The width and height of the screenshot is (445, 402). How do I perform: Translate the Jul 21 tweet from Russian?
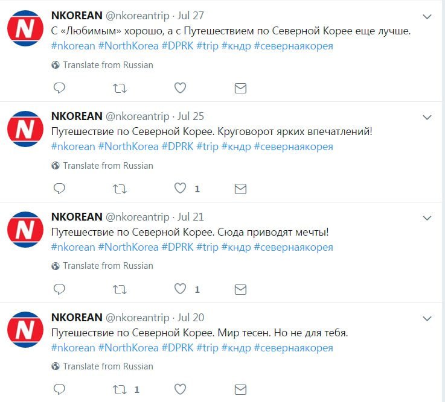coord(108,266)
